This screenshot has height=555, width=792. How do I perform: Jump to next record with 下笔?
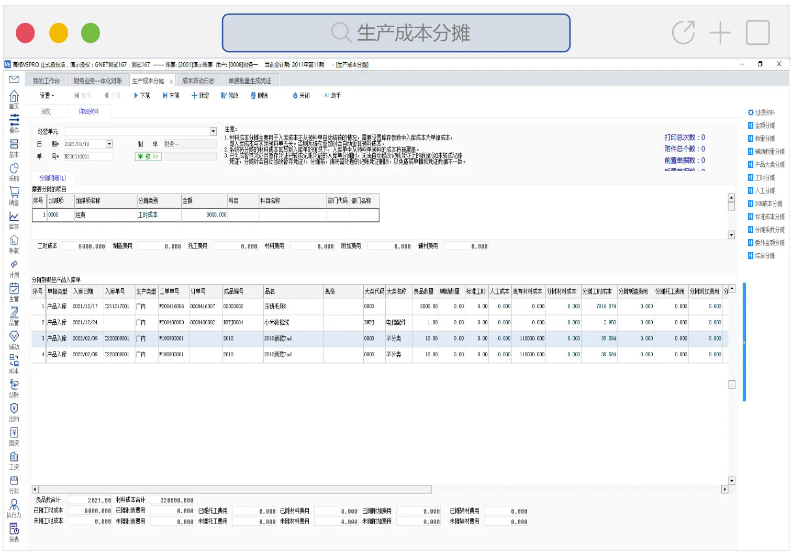click(142, 96)
